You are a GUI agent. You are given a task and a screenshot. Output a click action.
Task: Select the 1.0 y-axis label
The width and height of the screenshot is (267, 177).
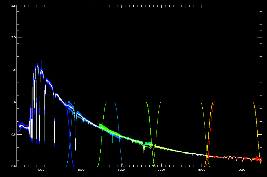(x=13, y=102)
